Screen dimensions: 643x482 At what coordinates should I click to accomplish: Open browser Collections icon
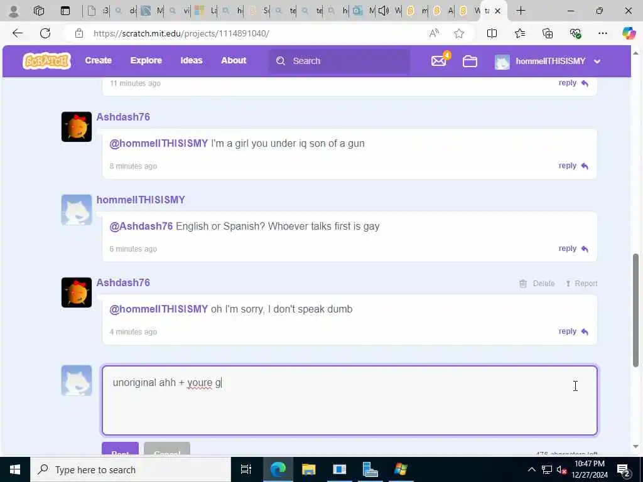coord(548,33)
